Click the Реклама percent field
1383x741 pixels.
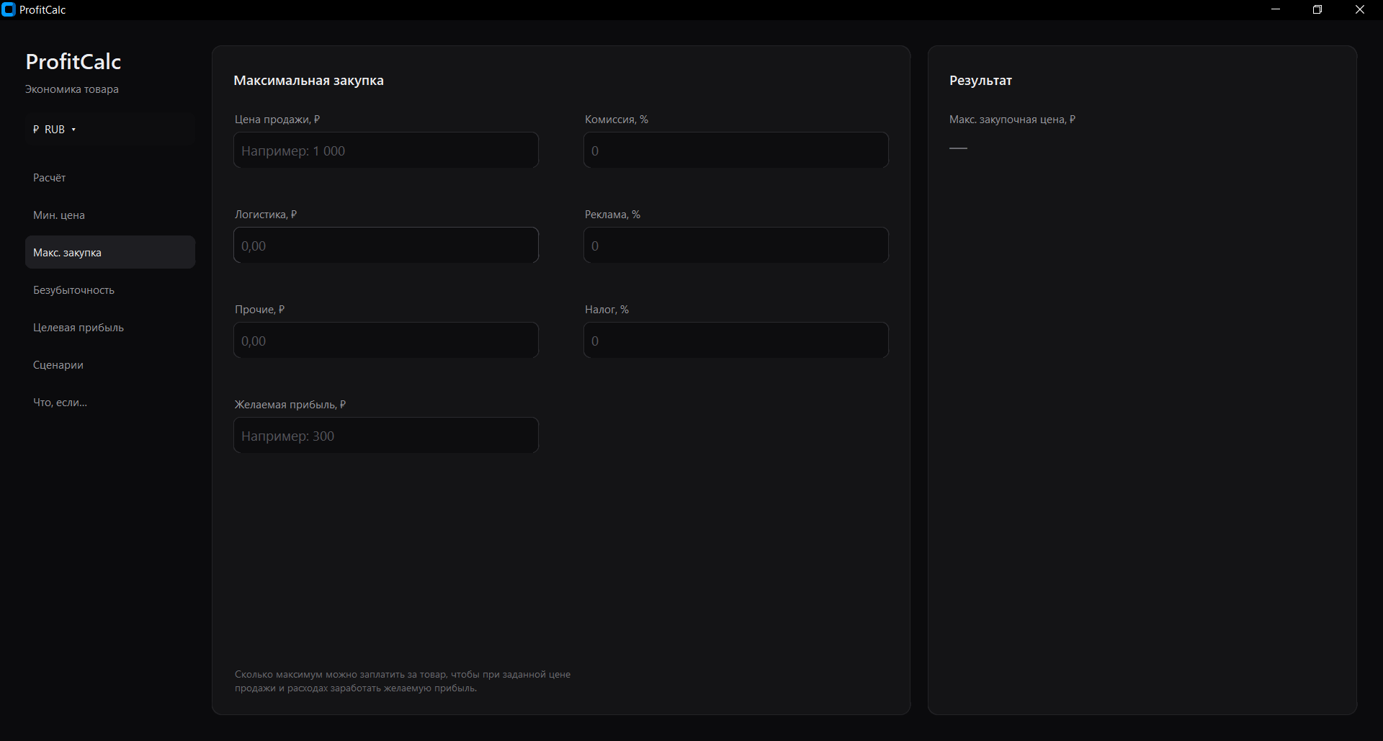pos(736,246)
